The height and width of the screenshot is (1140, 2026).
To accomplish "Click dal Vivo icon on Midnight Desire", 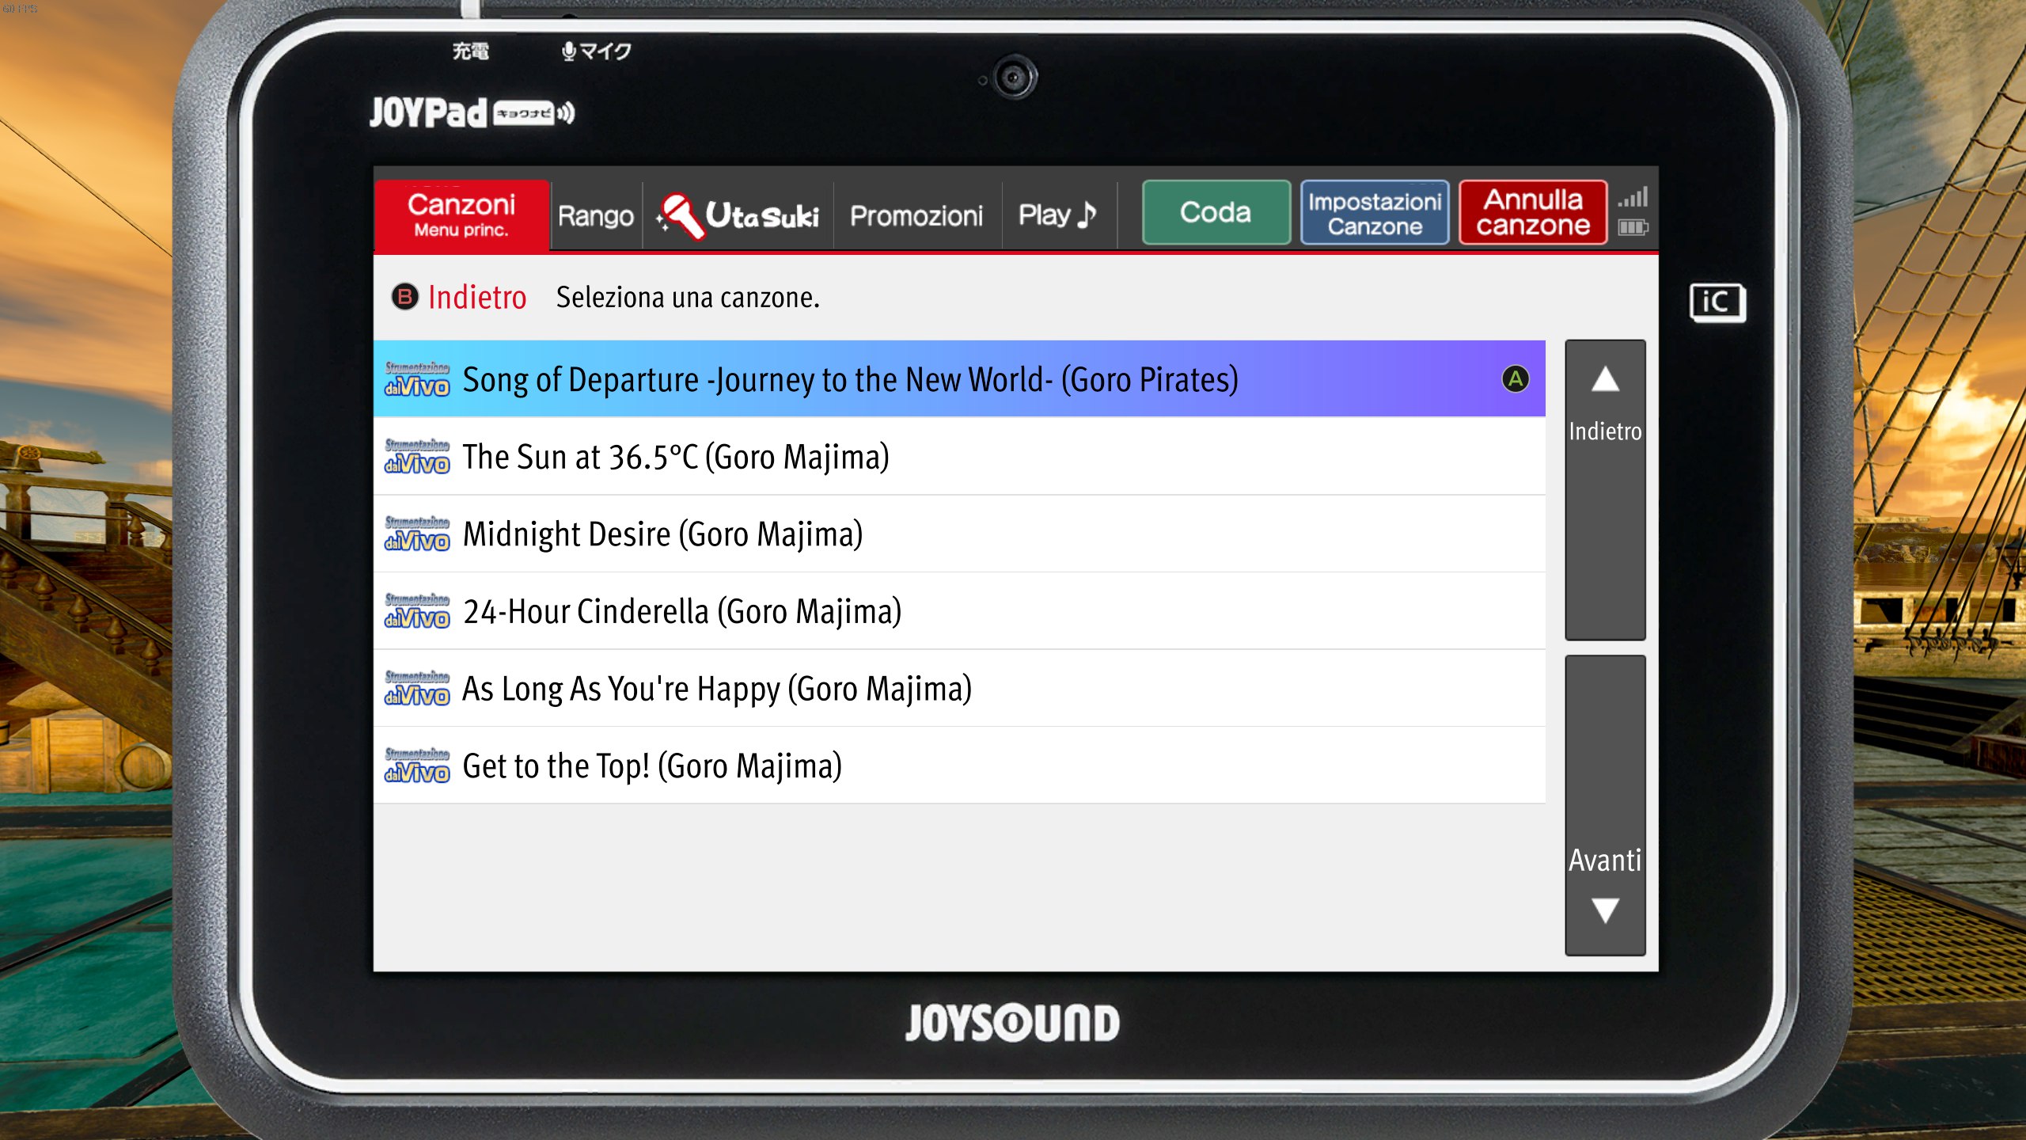I will click(x=417, y=534).
